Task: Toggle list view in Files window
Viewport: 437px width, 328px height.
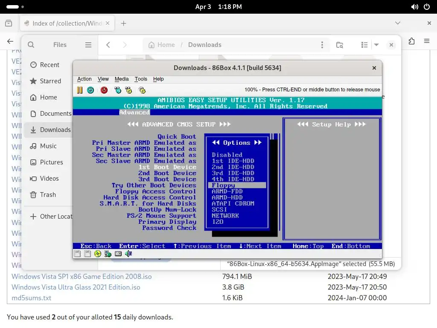Action: [364, 44]
